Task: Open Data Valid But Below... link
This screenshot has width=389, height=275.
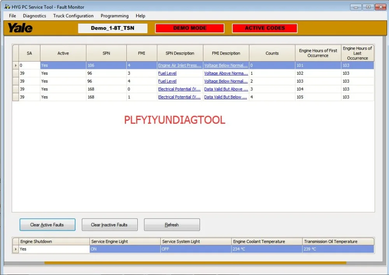Action: 225,97
